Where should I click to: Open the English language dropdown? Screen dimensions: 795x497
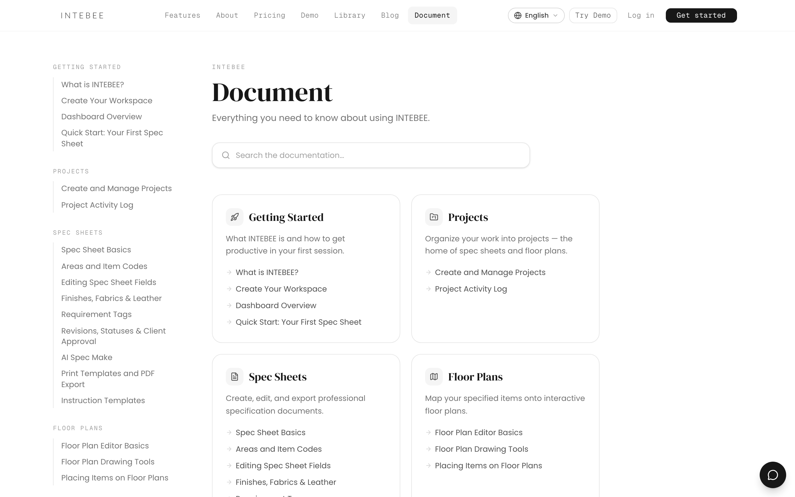(536, 15)
